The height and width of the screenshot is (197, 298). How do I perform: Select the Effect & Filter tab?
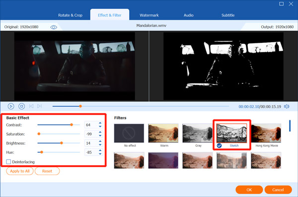pos(110,15)
